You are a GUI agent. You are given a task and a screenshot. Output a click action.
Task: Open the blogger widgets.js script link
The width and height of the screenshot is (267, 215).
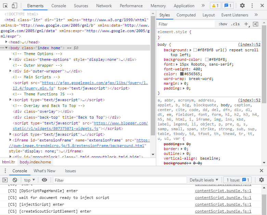click(x=80, y=126)
